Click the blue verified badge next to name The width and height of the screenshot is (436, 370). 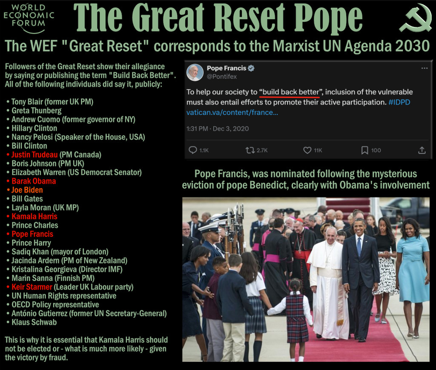point(251,68)
